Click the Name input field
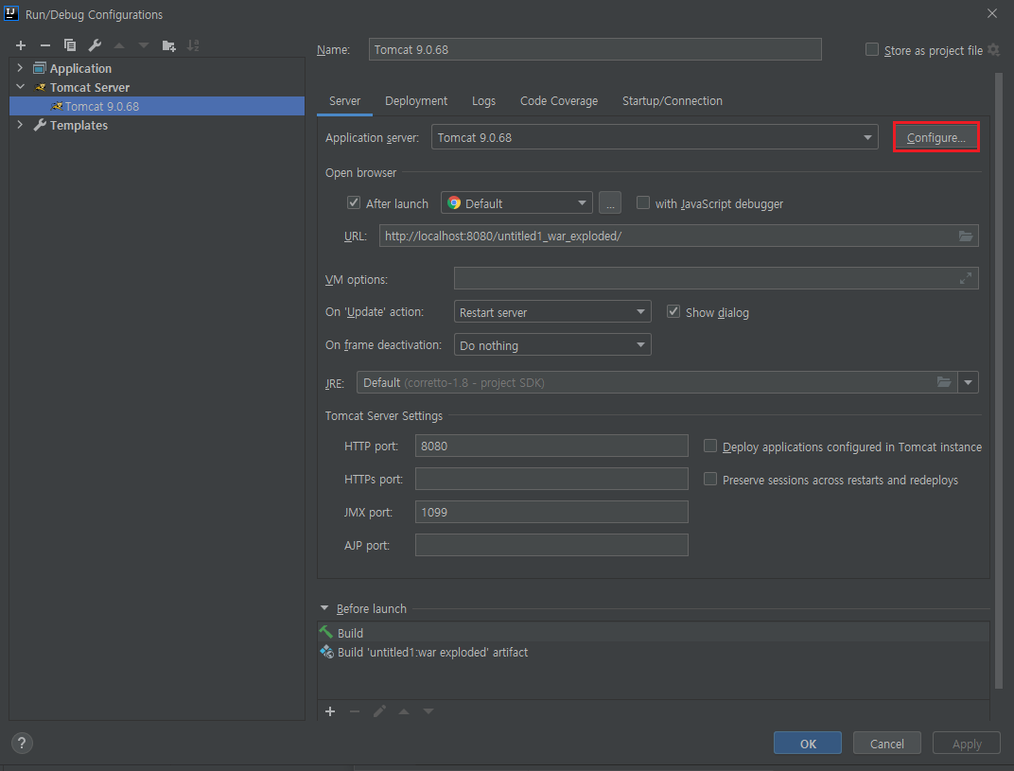 point(595,49)
